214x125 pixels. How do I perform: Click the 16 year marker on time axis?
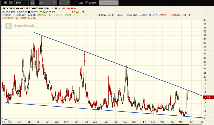[x=29, y=122]
